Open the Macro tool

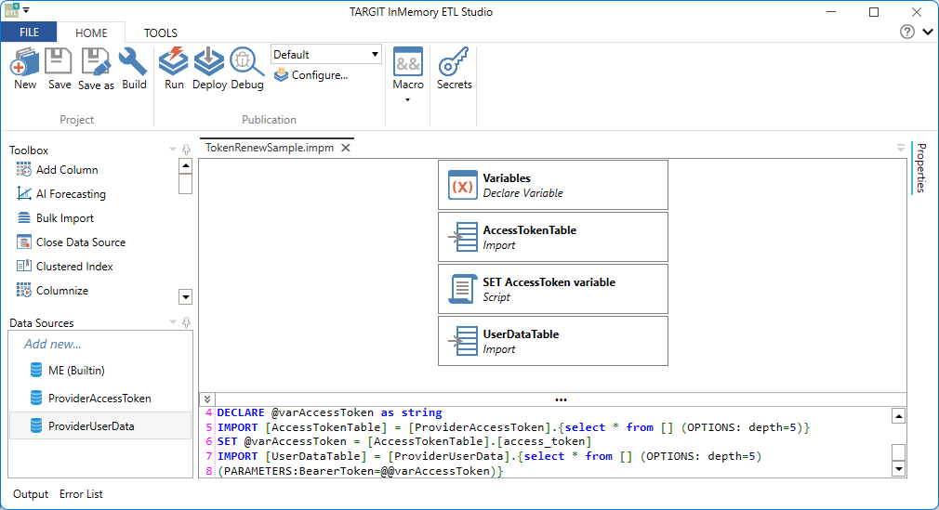tap(408, 61)
